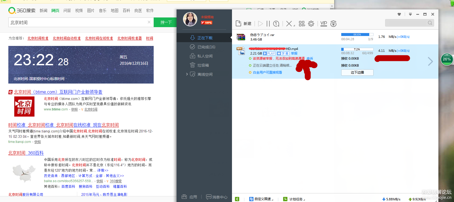Click the VIP6 badge under username

(x=207, y=23)
